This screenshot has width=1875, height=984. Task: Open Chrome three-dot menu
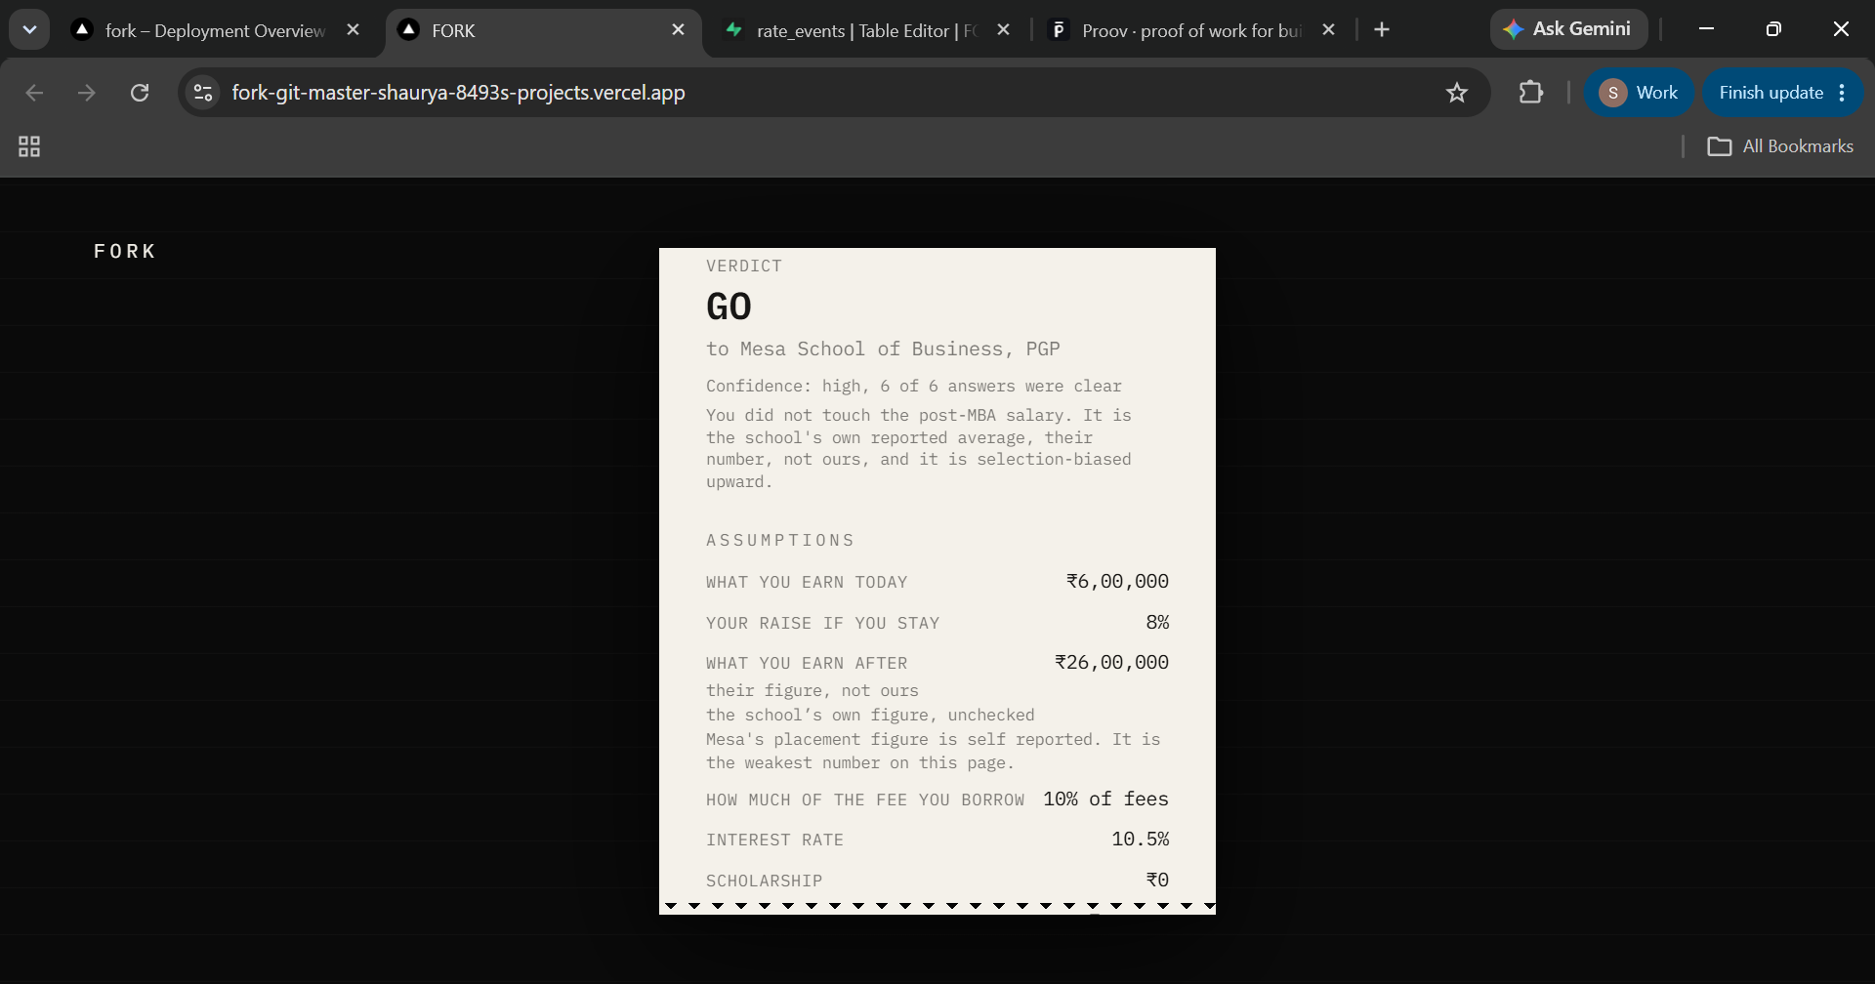click(1843, 93)
